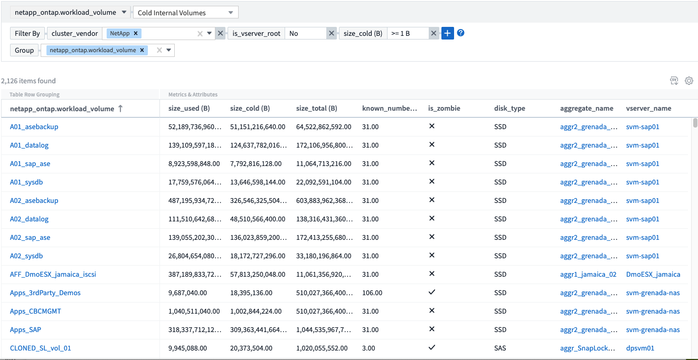Screen dimensions: 698x360
Task: Sort by netapp_ontap.workload_volume column arrow
Action: [x=120, y=109]
